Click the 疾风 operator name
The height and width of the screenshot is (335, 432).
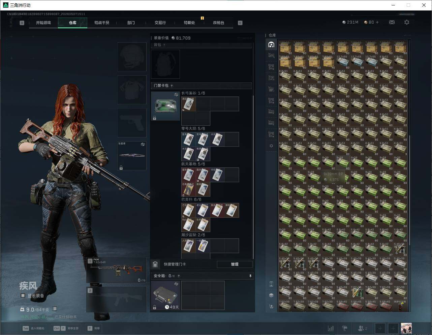(x=28, y=286)
